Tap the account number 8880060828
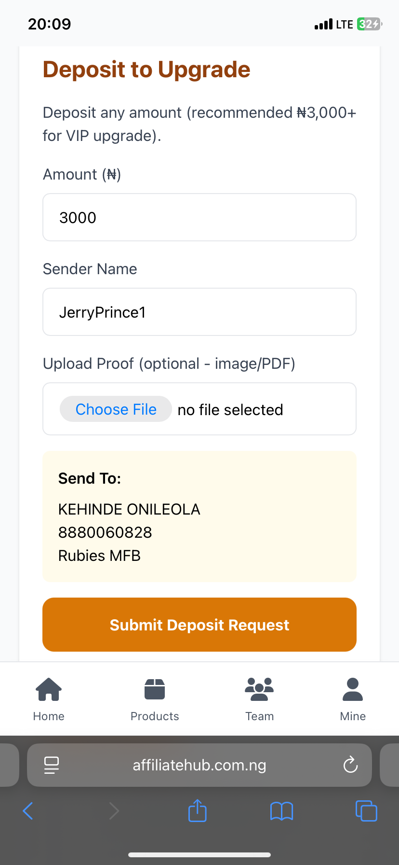Image resolution: width=399 pixels, height=865 pixels. click(105, 532)
